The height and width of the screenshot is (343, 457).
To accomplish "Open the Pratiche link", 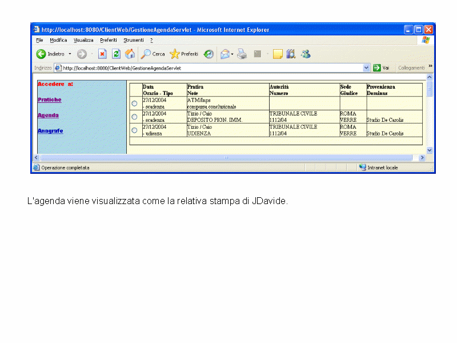I will click(50, 99).
